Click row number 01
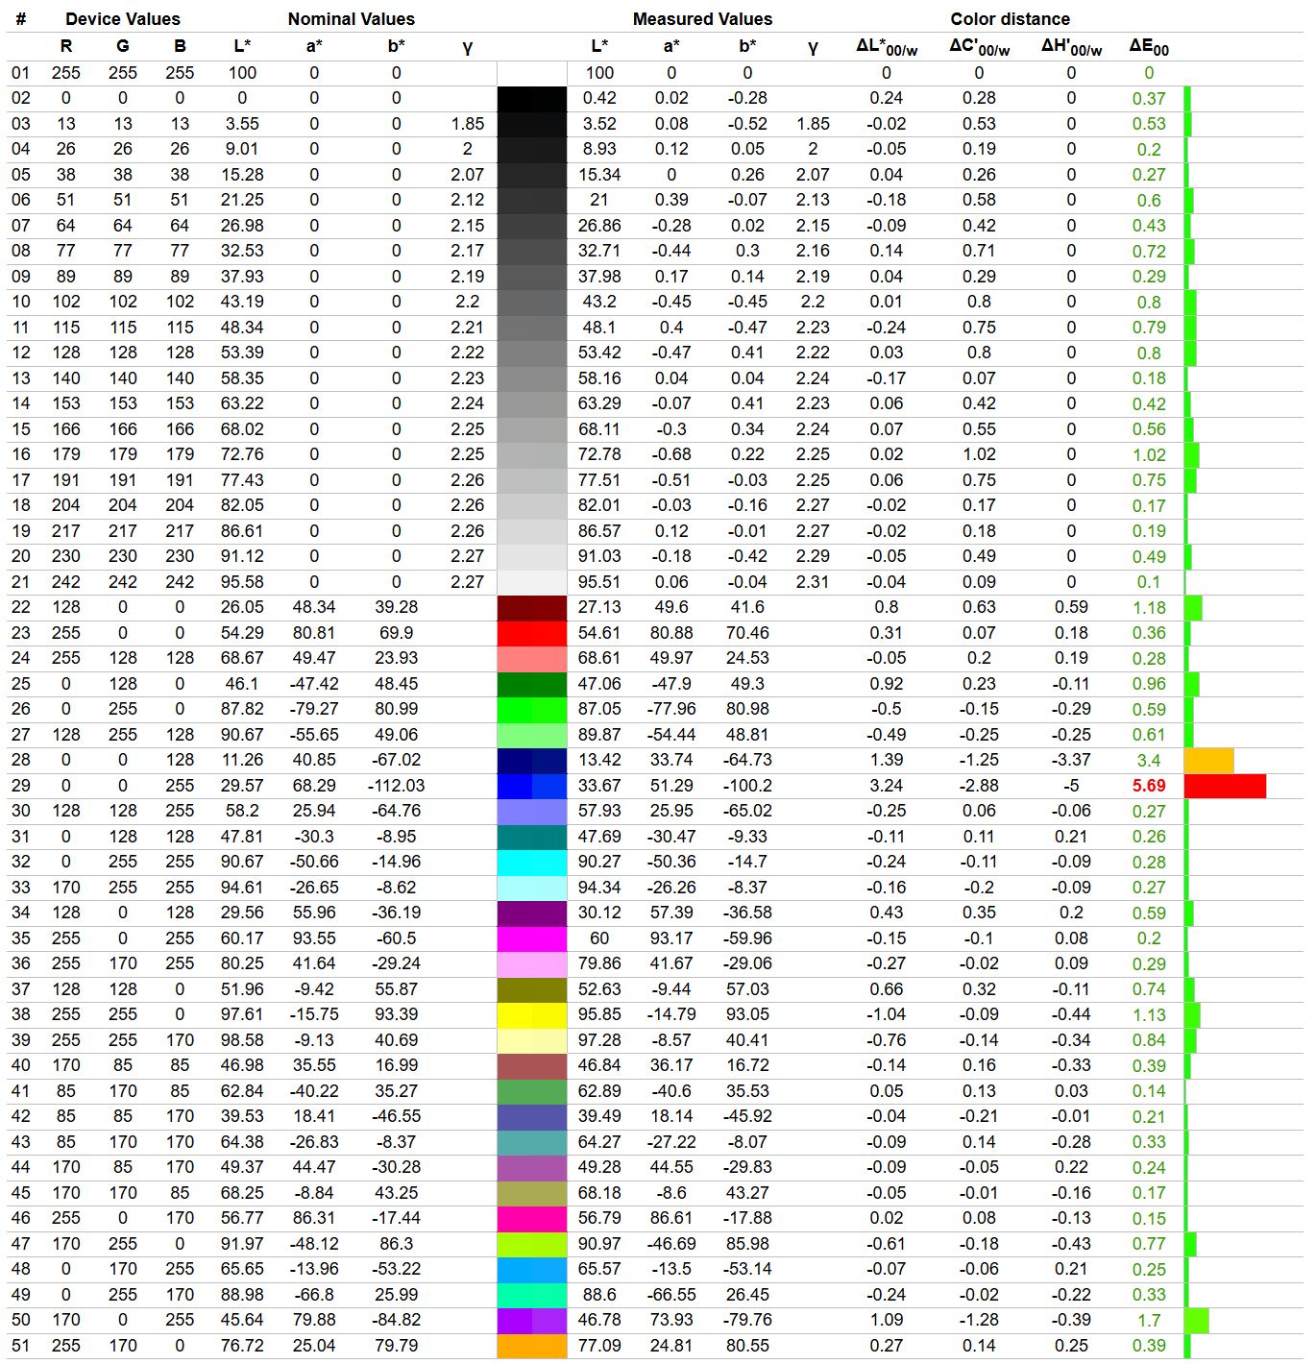Screen dimensions: 1316x1364 20,72
